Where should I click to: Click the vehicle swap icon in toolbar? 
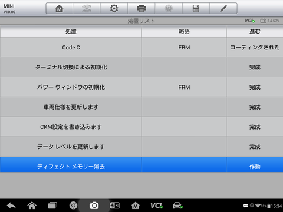(87, 8)
